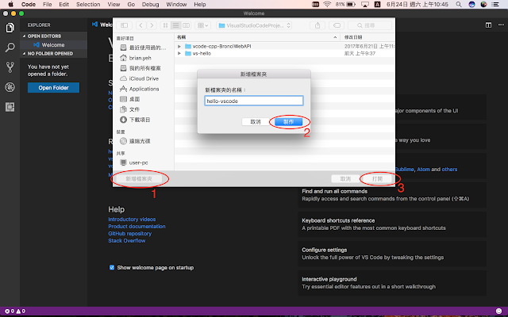Click the Wi-Fi icon in menu bar
508x317 pixels.
pos(327,4)
